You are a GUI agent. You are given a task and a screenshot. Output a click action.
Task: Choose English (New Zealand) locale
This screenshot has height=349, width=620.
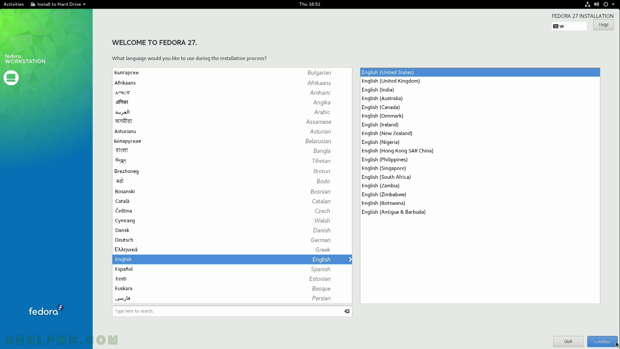point(480,133)
